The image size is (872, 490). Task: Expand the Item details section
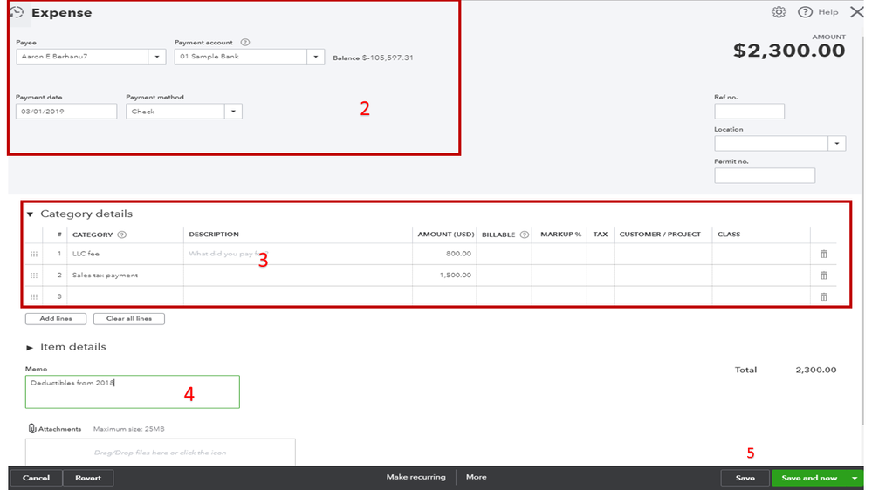point(30,347)
